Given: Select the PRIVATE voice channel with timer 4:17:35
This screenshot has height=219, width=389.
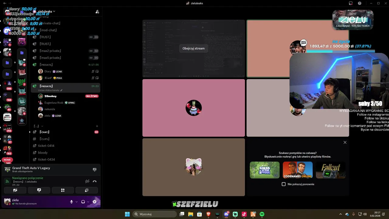Looking at the screenshot, I should tap(65, 65).
